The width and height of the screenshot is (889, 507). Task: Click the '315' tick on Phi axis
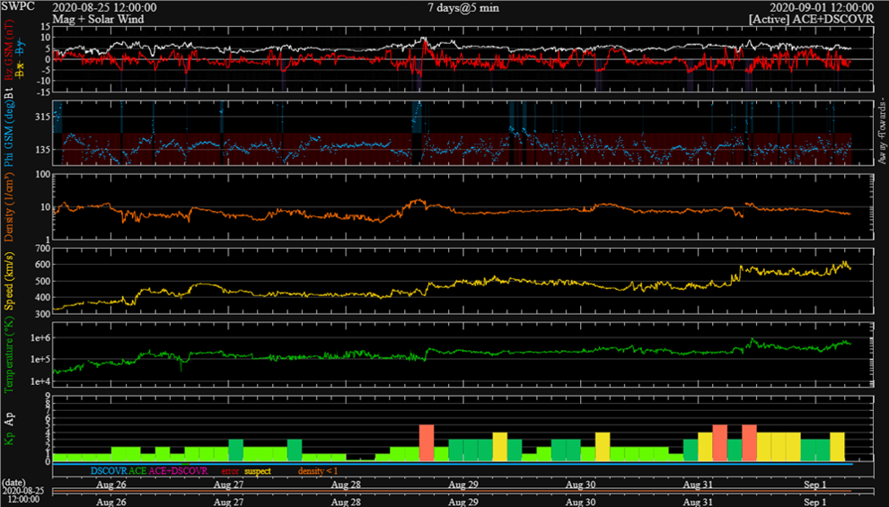[x=42, y=117]
